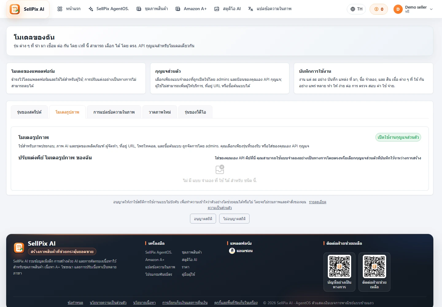Open the หน้าแรก home grid icon
The width and height of the screenshot is (442, 307).
click(60, 9)
